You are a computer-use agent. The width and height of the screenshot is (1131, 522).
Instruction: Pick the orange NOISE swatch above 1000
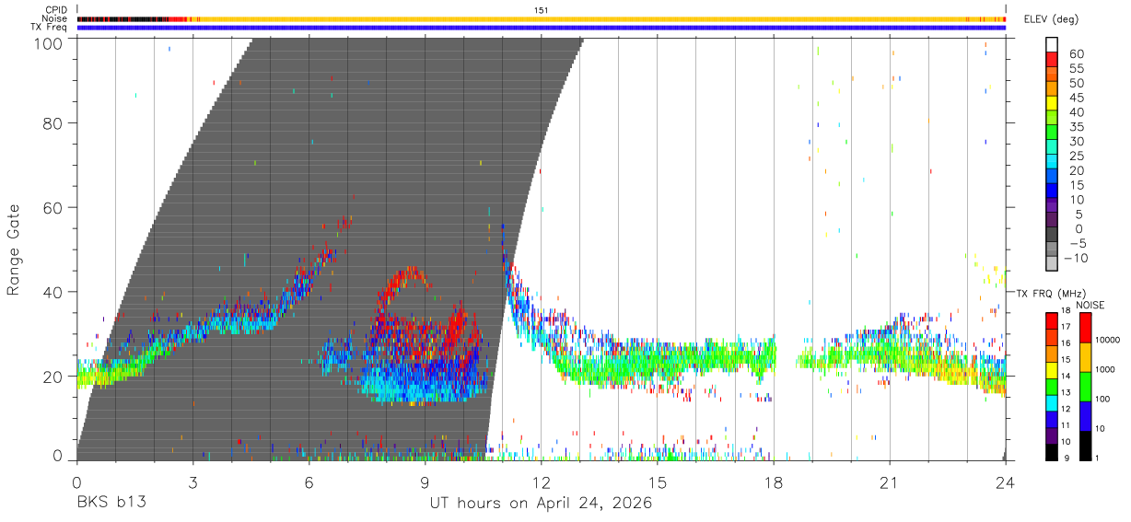click(x=1086, y=357)
